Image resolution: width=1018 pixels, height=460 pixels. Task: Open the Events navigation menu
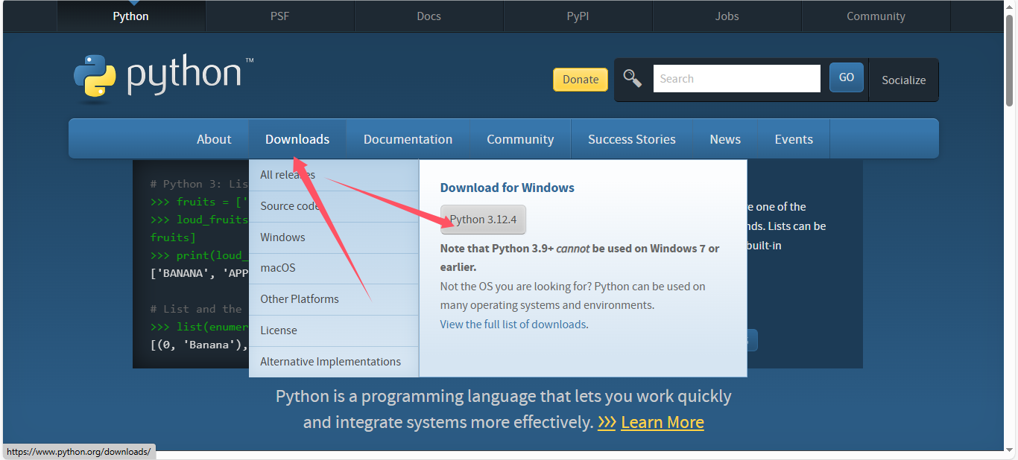[x=794, y=139]
